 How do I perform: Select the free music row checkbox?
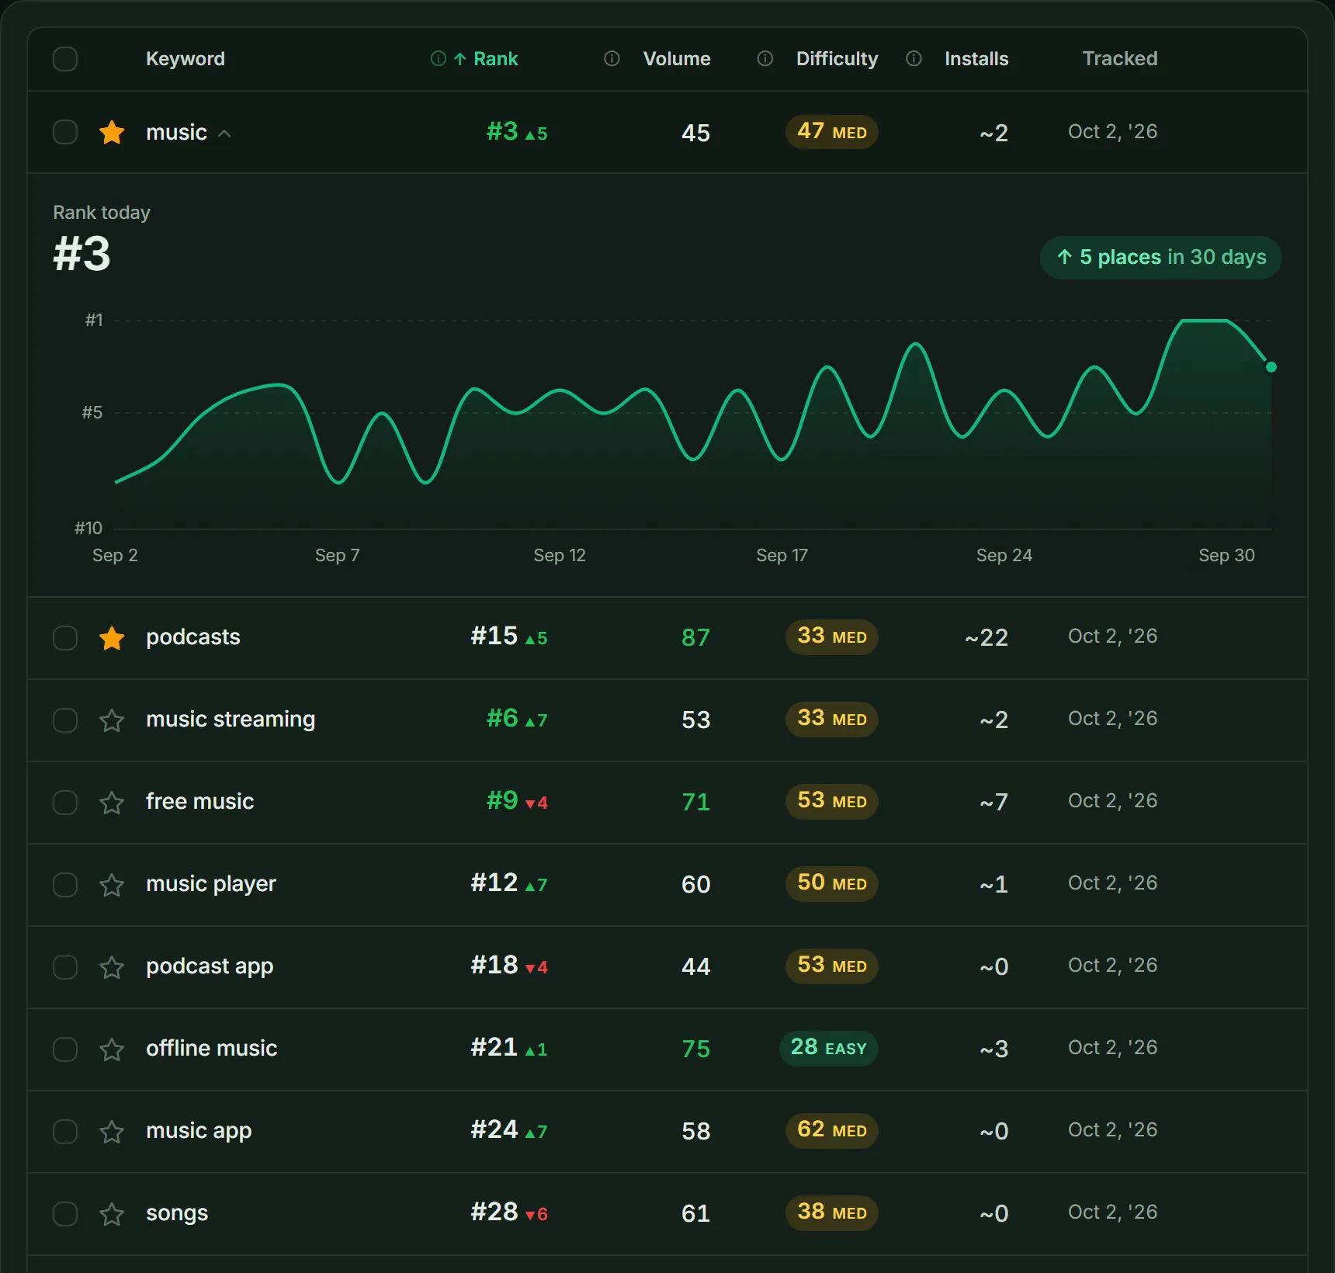point(65,803)
